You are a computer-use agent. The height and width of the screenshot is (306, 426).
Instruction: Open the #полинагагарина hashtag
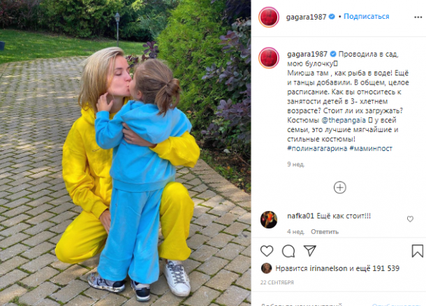317,148
